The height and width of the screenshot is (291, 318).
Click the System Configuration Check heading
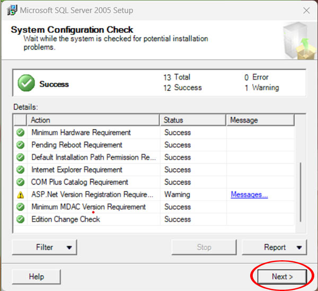(72, 30)
